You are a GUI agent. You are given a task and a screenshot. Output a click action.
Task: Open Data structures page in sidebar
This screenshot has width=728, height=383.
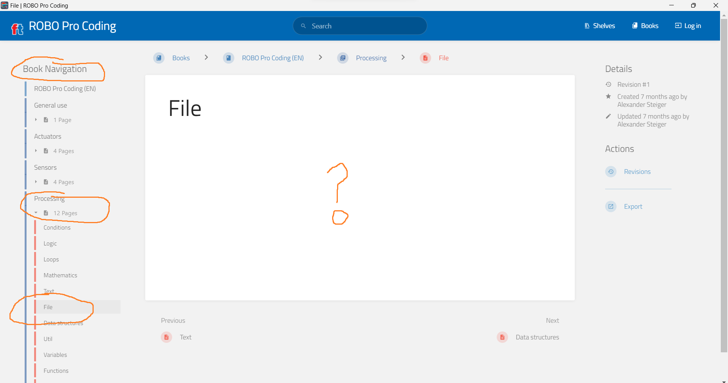pos(63,323)
